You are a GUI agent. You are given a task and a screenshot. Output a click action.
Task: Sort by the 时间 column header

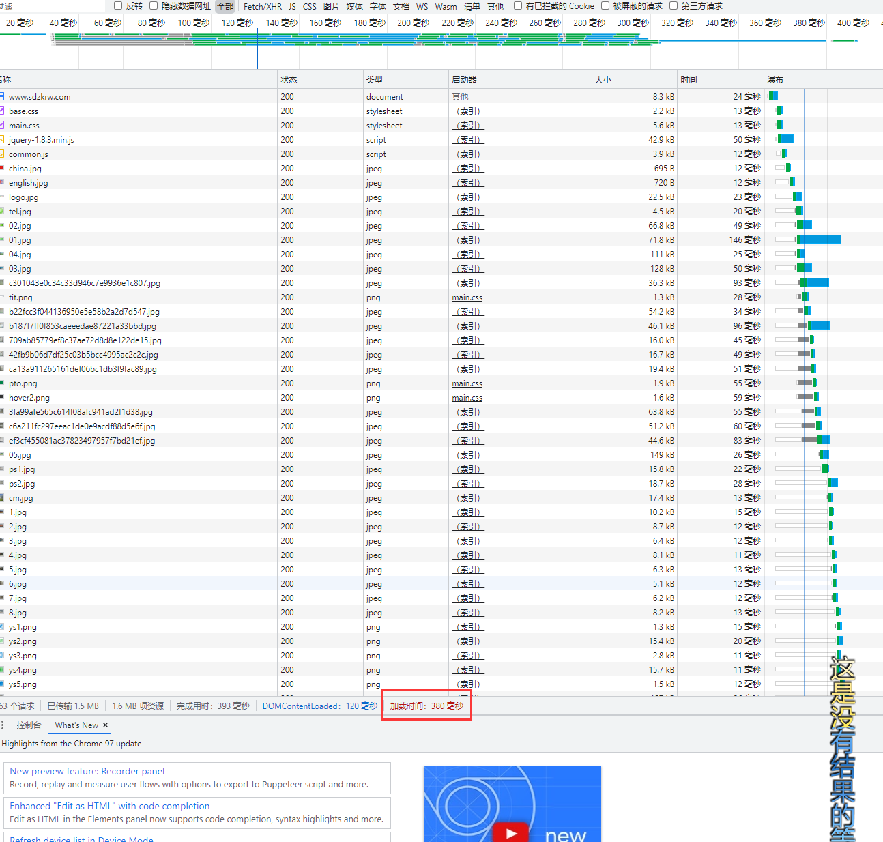pyautogui.click(x=721, y=79)
